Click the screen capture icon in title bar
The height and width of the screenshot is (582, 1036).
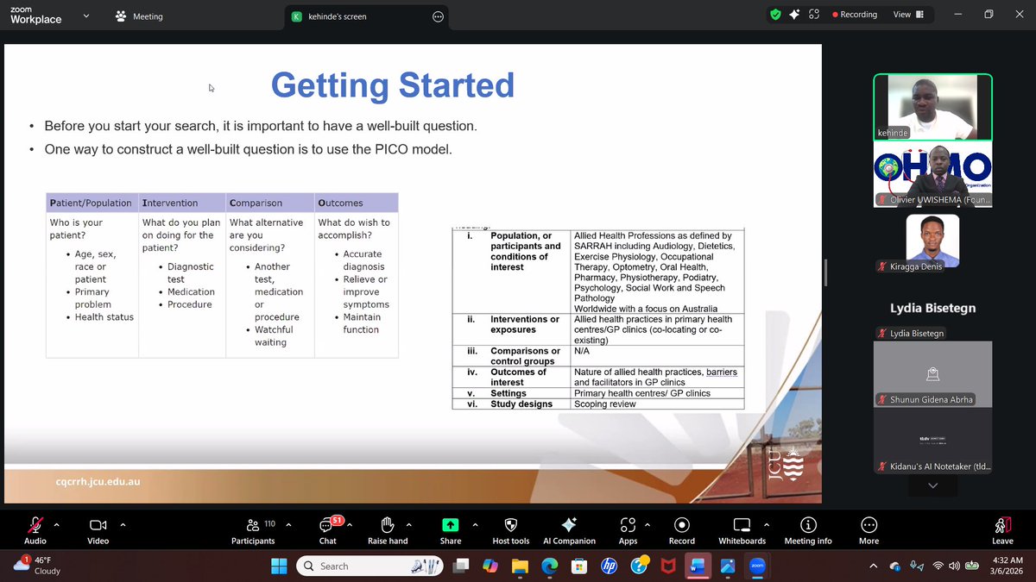tap(813, 15)
